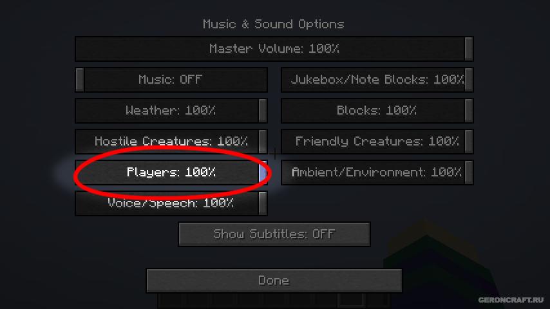Confirm settings with the Done button

pos(274,281)
